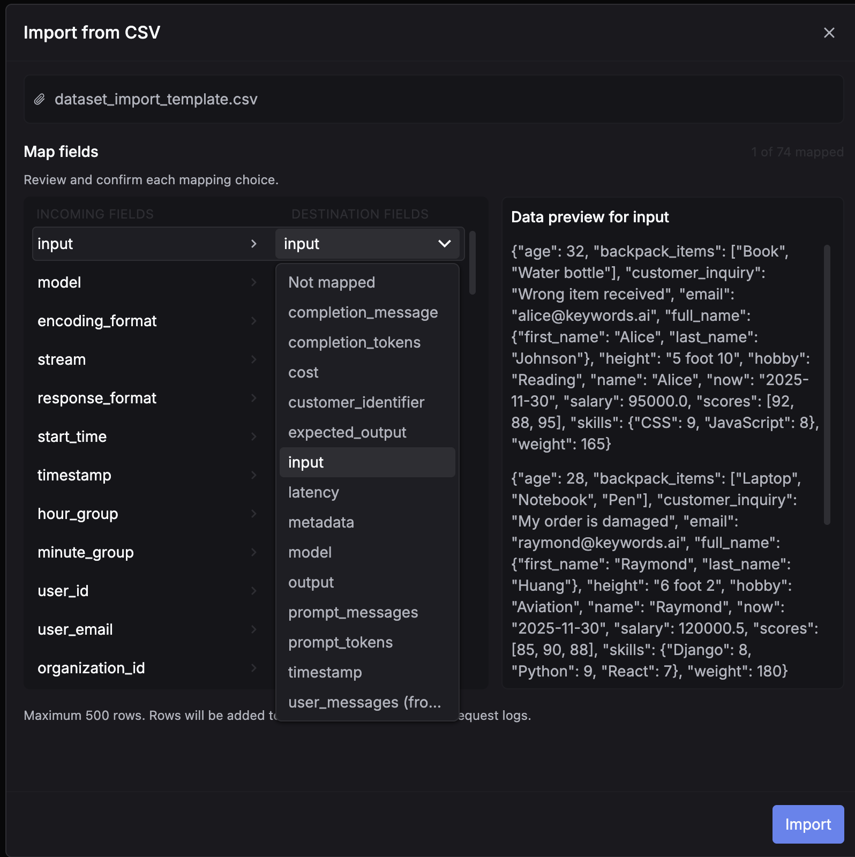Click the arrow icon next to model field
Image resolution: width=855 pixels, height=857 pixels.
(254, 282)
